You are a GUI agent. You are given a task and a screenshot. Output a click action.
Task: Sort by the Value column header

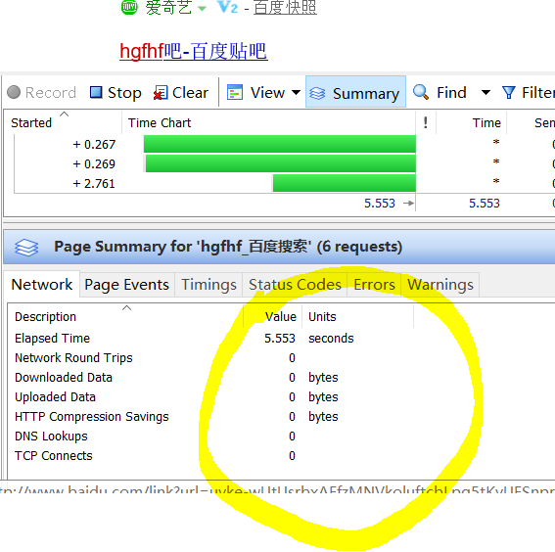(x=272, y=316)
